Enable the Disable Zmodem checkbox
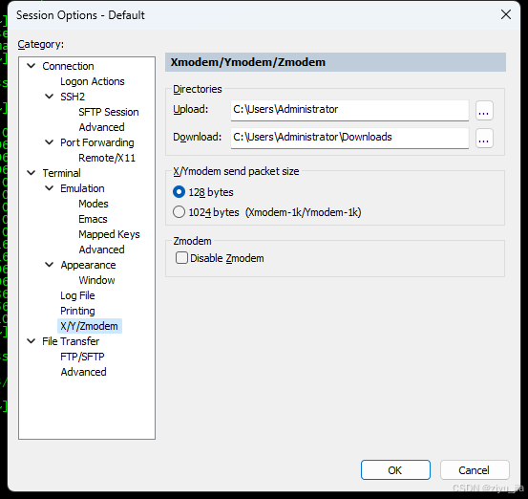 pos(181,258)
